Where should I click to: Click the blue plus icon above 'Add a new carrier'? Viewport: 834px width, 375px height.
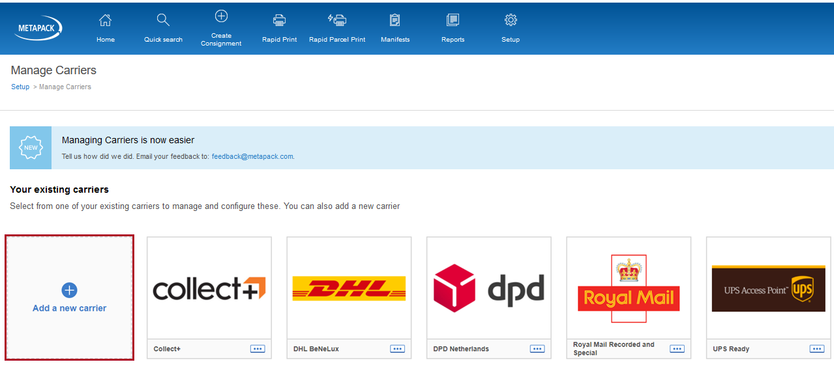point(69,290)
